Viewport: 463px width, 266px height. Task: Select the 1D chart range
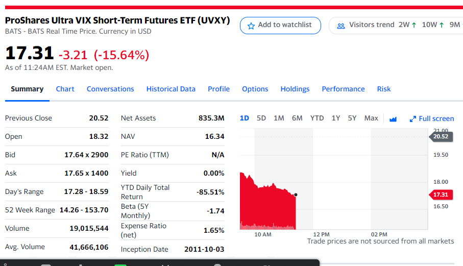pos(245,118)
